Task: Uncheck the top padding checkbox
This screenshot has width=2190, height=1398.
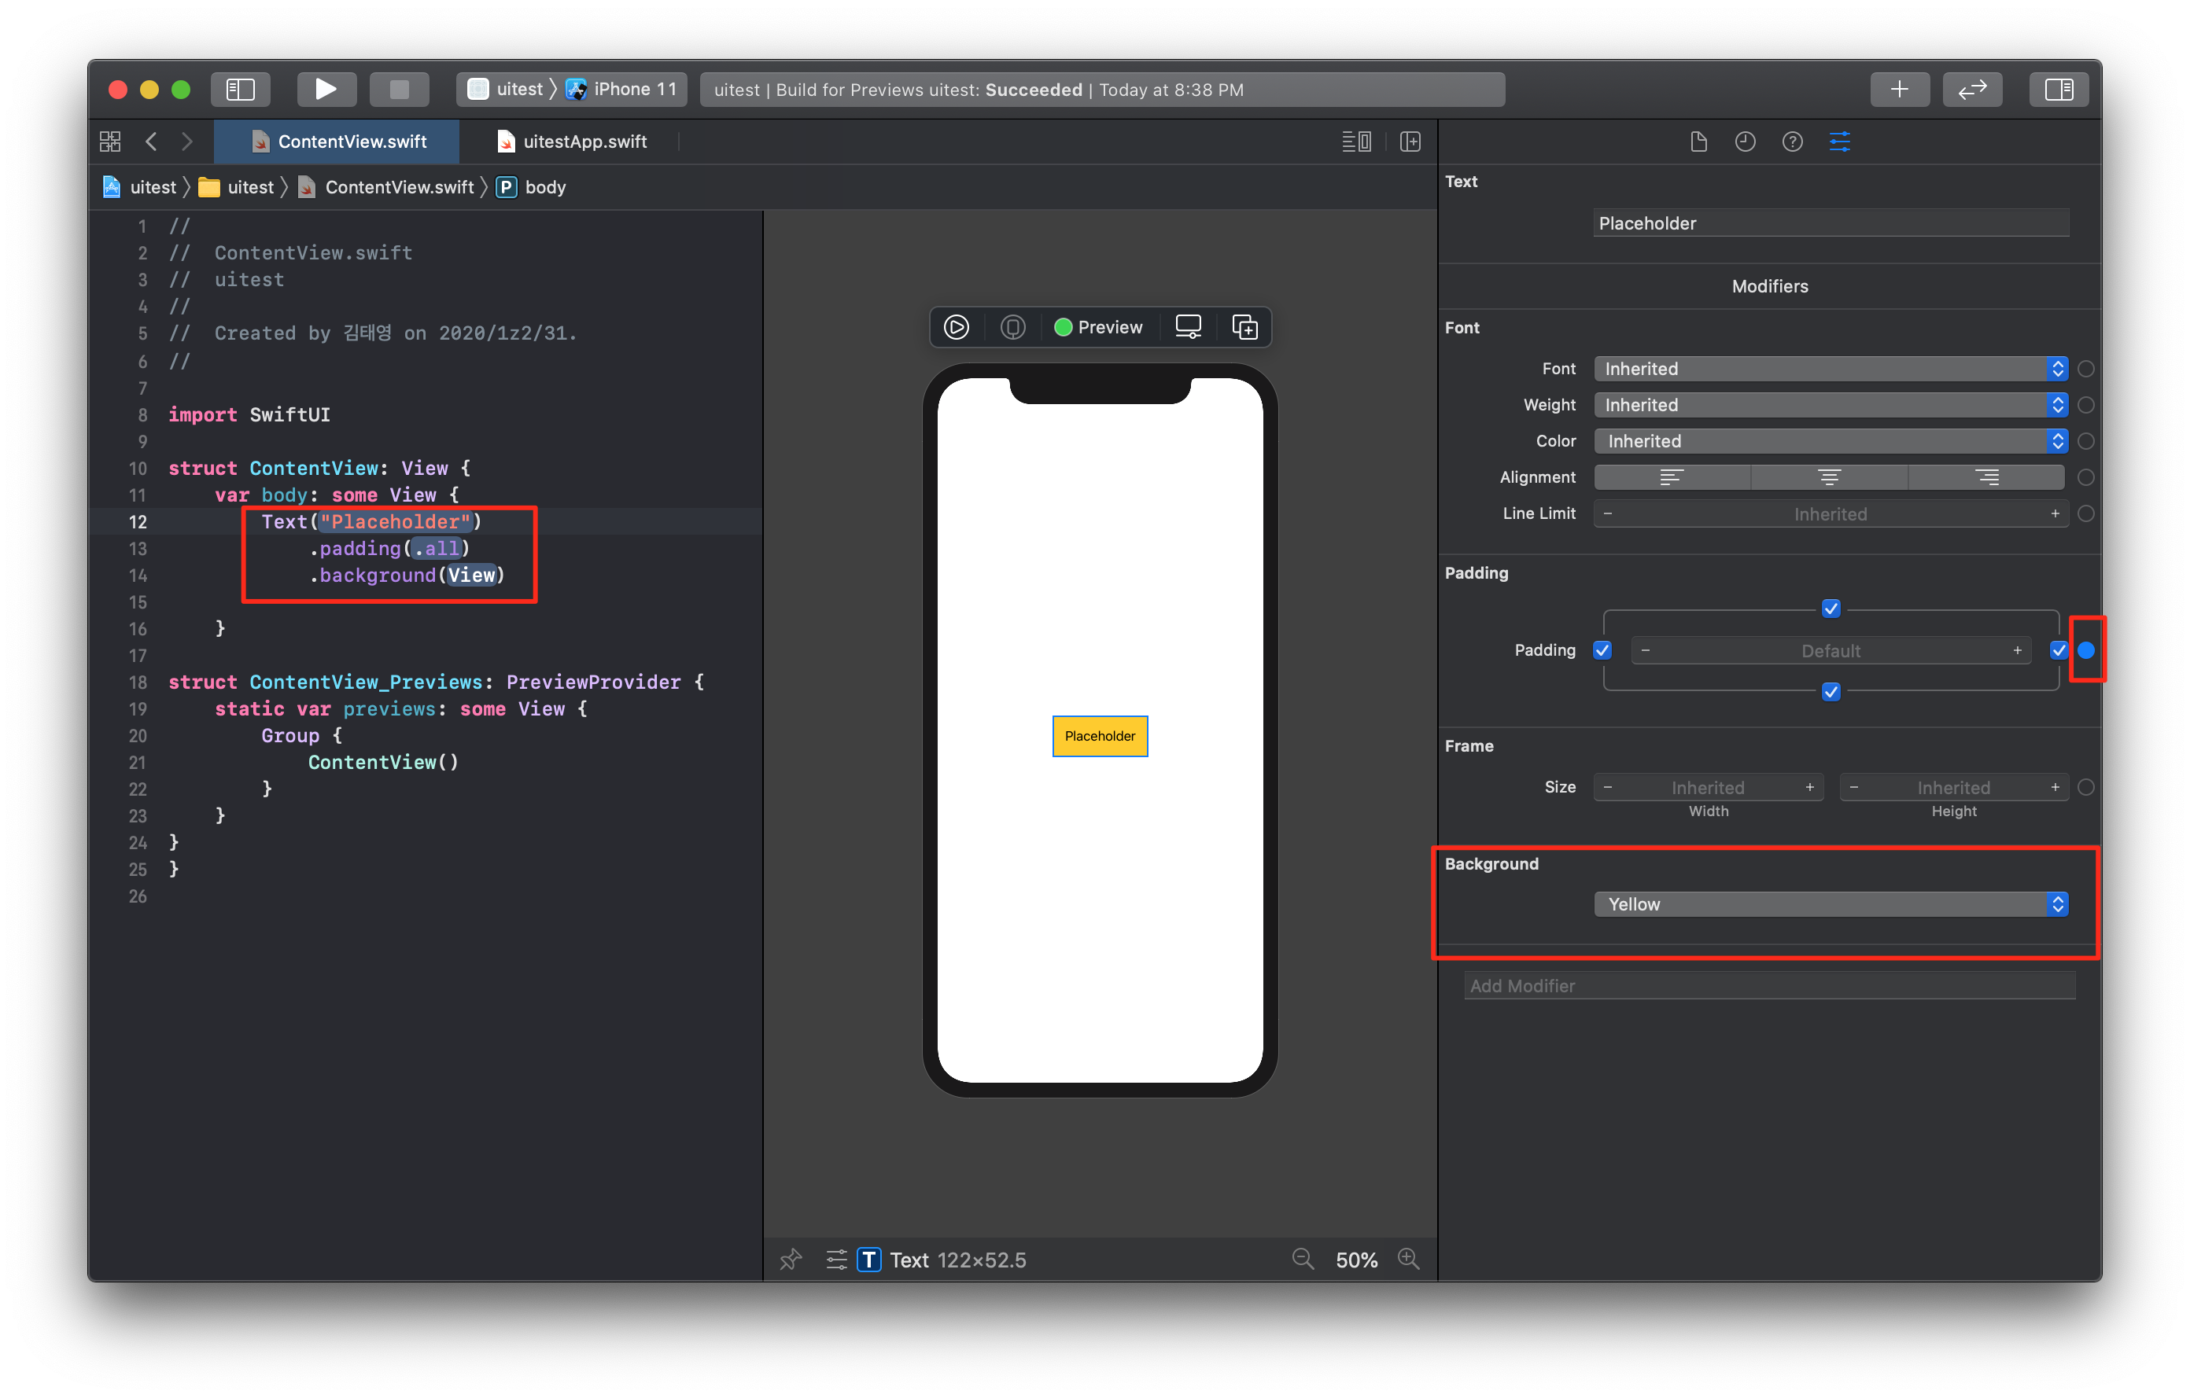Action: (1831, 608)
